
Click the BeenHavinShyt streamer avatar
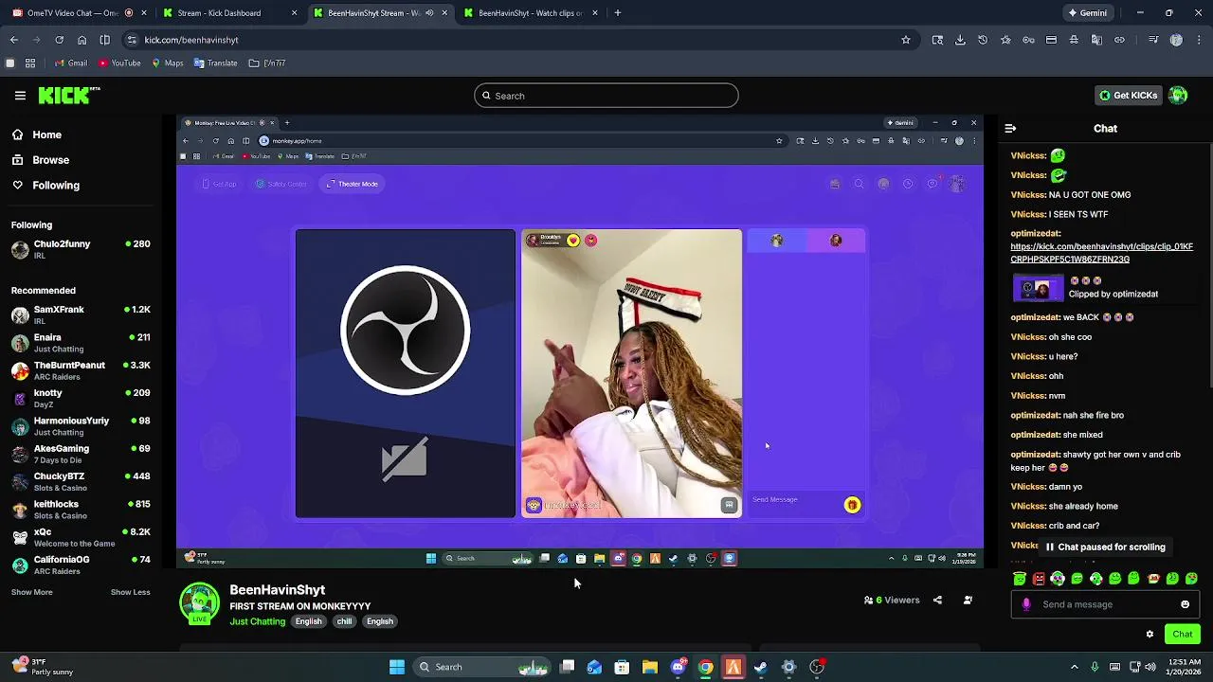[x=200, y=604]
